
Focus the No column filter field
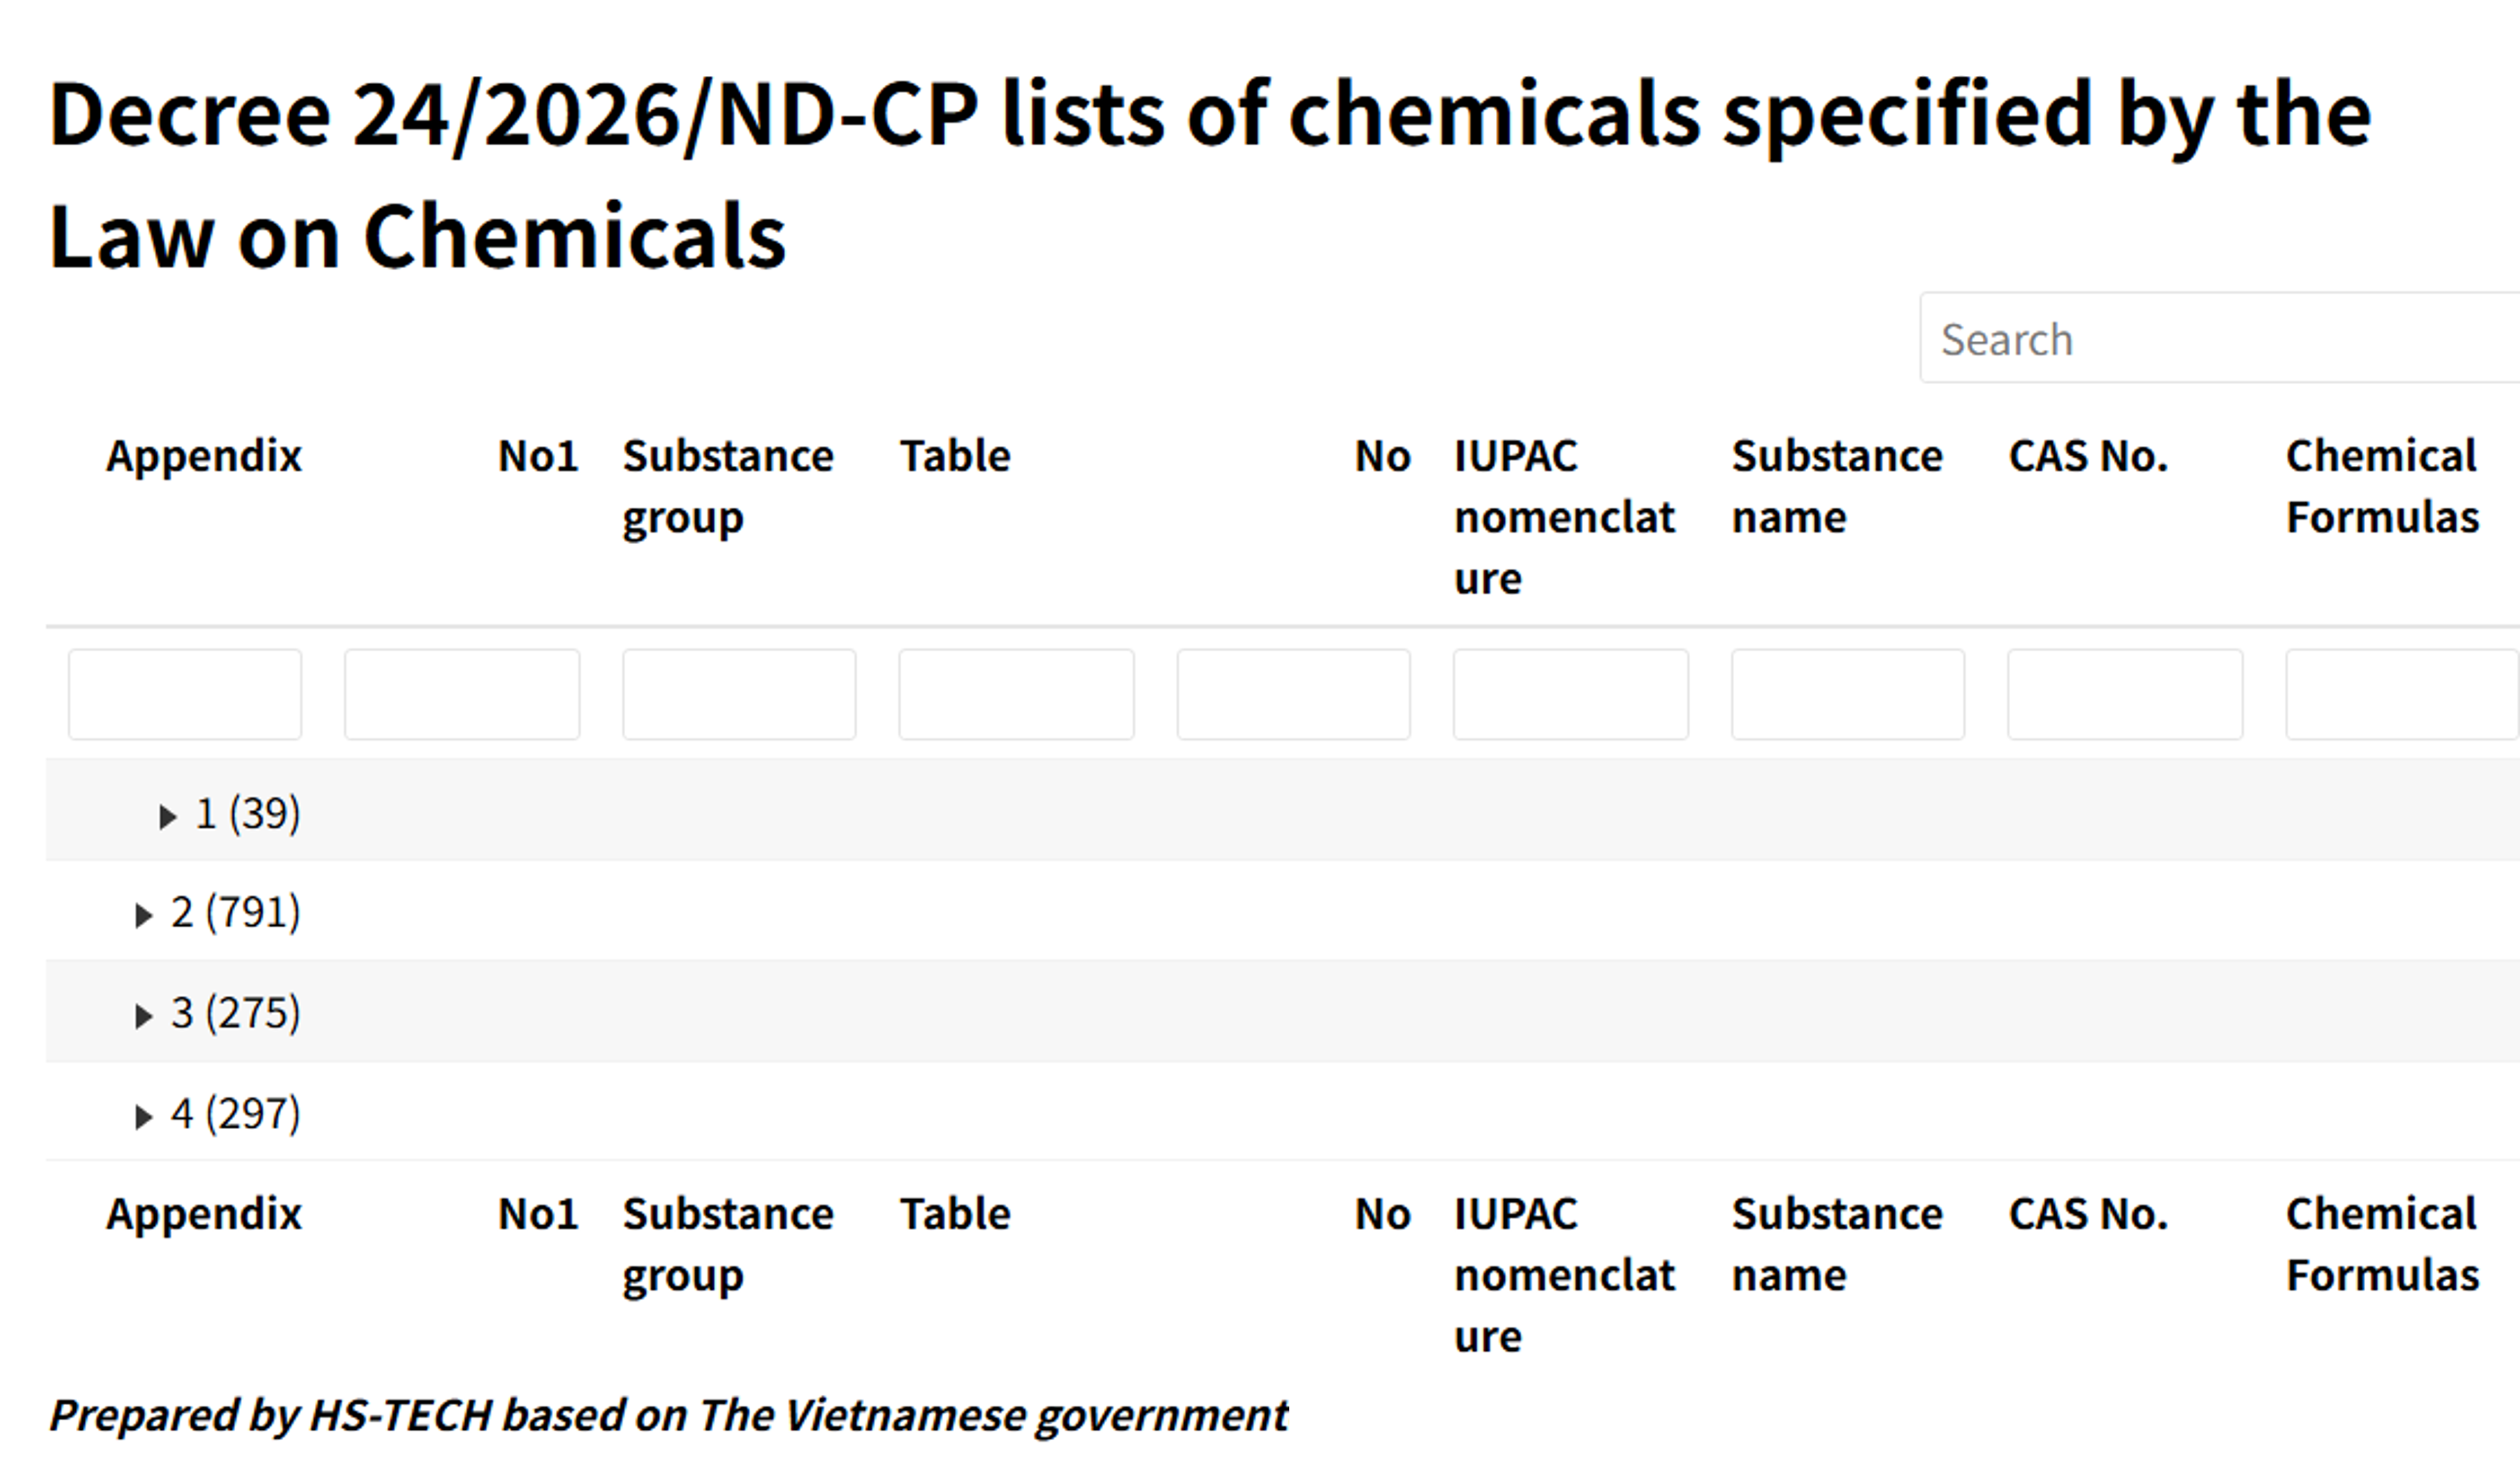point(1293,695)
